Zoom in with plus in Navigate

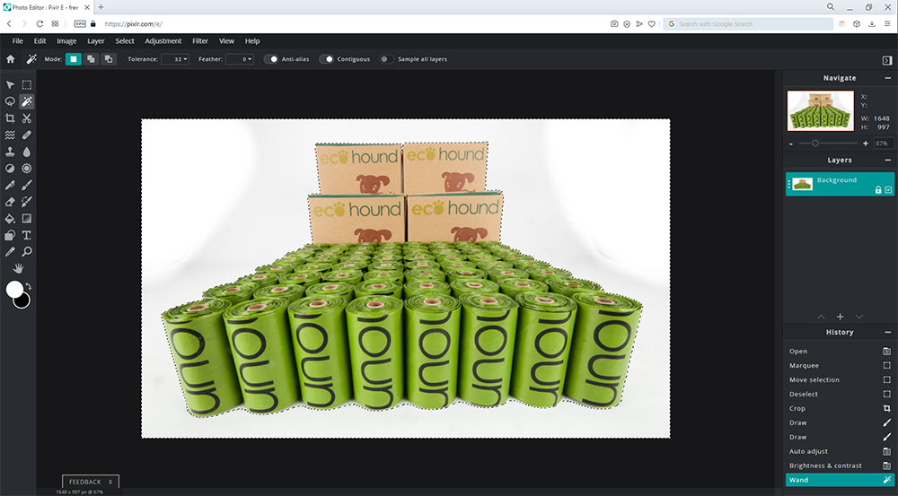point(866,144)
